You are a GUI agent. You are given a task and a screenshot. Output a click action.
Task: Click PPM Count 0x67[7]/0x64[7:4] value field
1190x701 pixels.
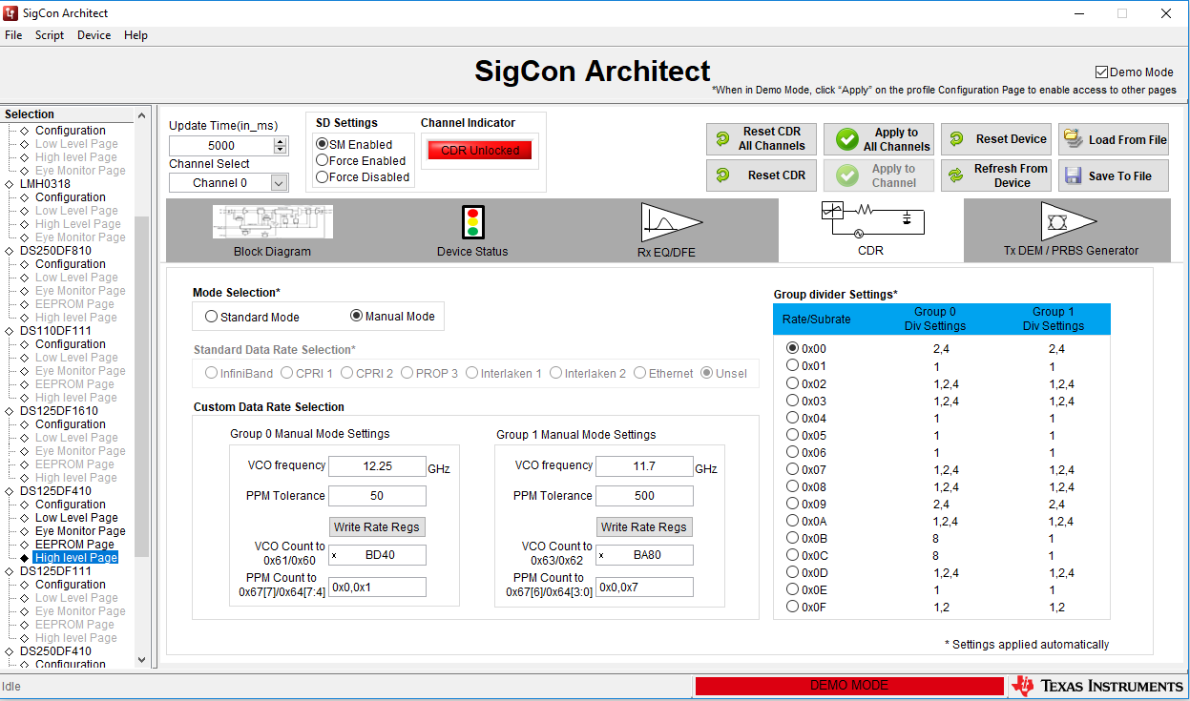tap(377, 588)
